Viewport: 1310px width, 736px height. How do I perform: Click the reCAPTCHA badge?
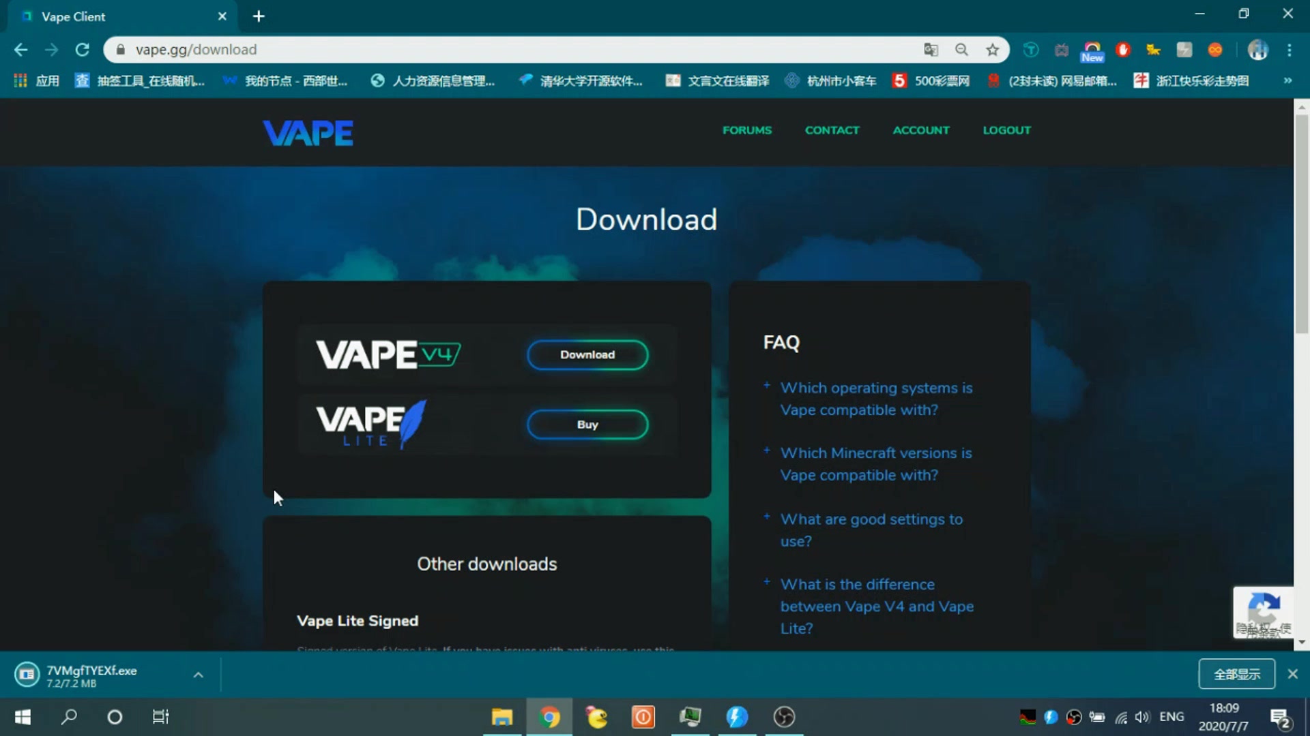(1264, 612)
